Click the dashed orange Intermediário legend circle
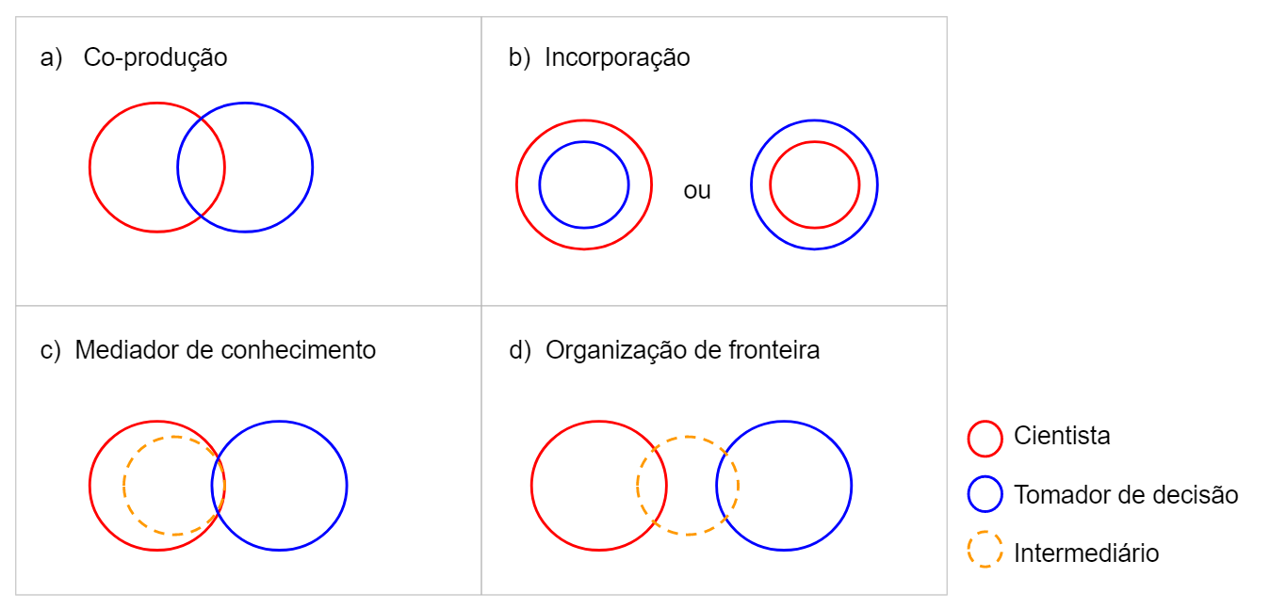Screen dimensions: 1270x609 tap(985, 551)
